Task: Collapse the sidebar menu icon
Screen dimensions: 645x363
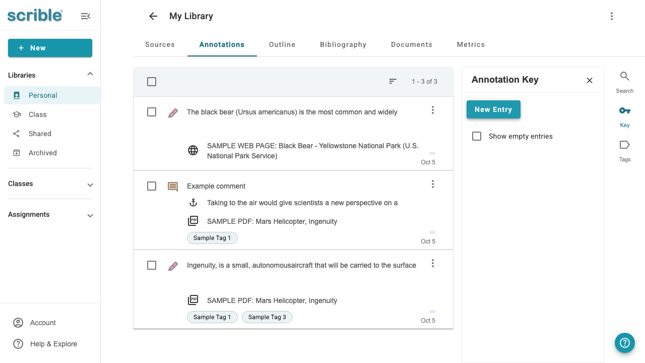Action: pos(86,16)
